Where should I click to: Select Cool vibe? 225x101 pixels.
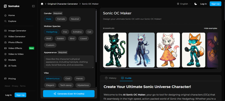pos(68,78)
